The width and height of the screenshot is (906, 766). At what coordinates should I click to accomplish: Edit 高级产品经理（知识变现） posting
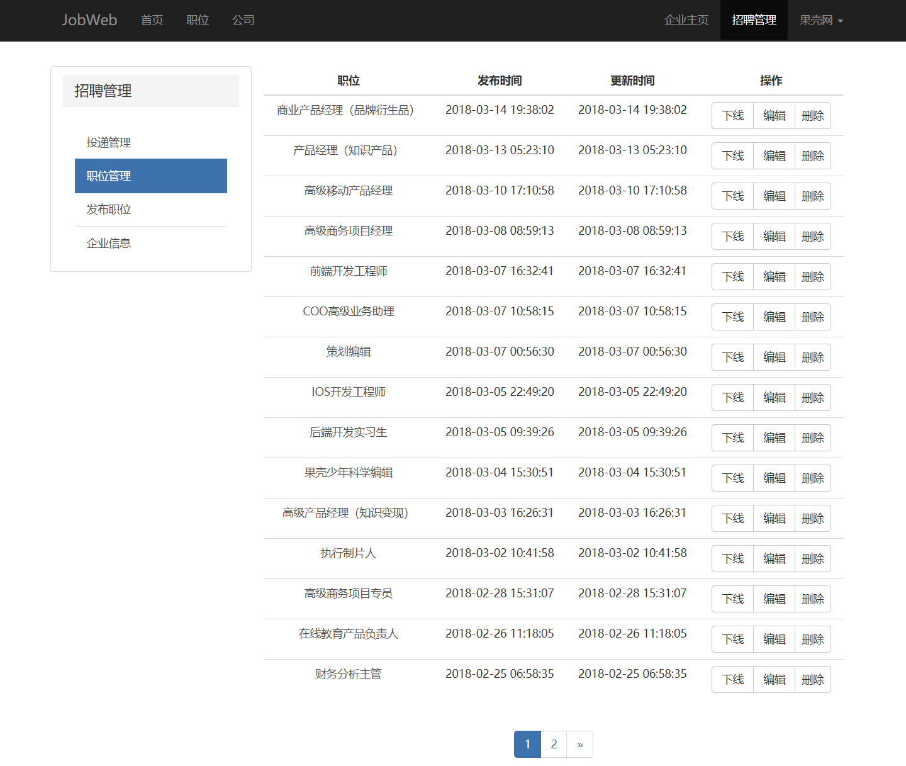tap(774, 519)
